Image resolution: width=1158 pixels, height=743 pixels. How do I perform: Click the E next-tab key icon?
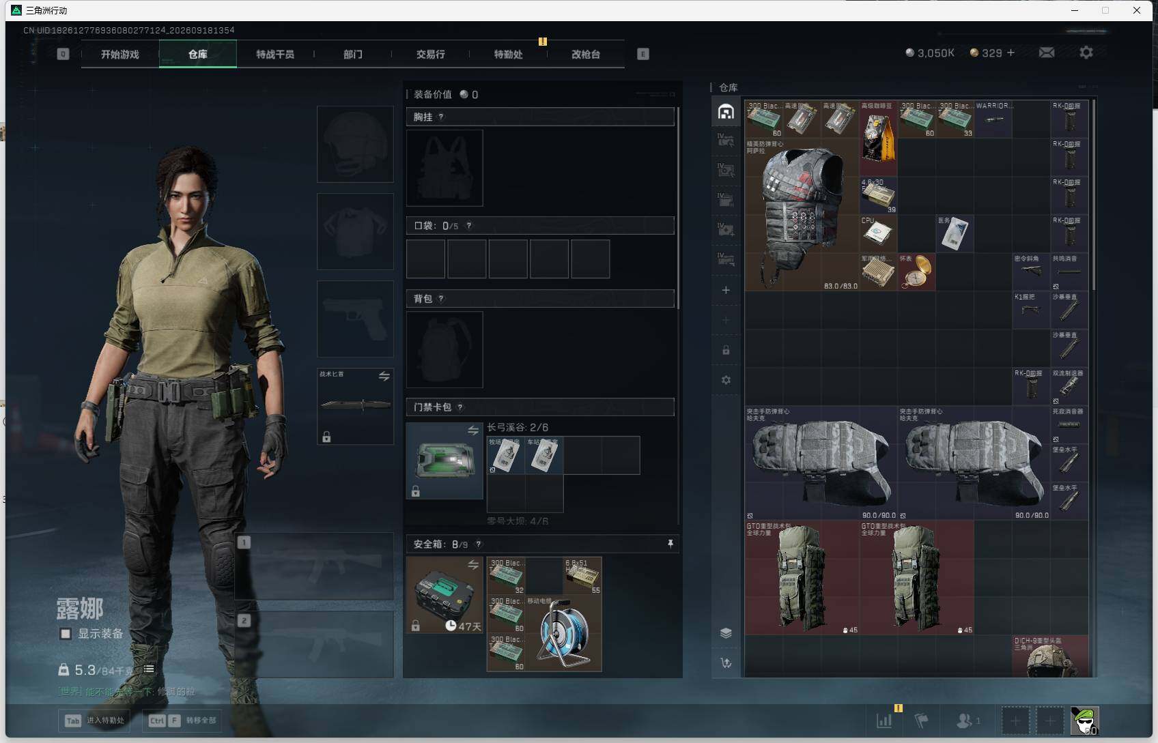(x=643, y=54)
